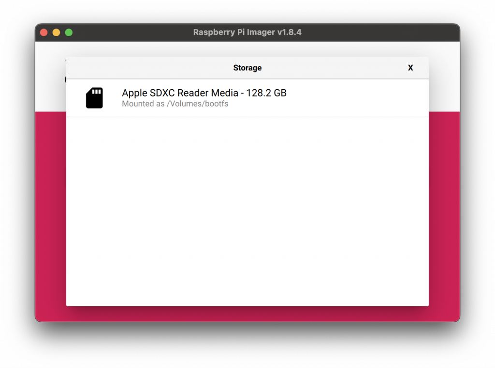Click the SD card icon in the storage list
Screen dimensions: 495x368
tap(94, 98)
